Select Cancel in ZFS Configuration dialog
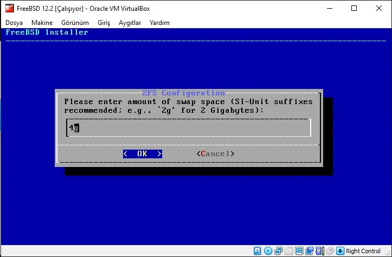 pyautogui.click(x=215, y=154)
